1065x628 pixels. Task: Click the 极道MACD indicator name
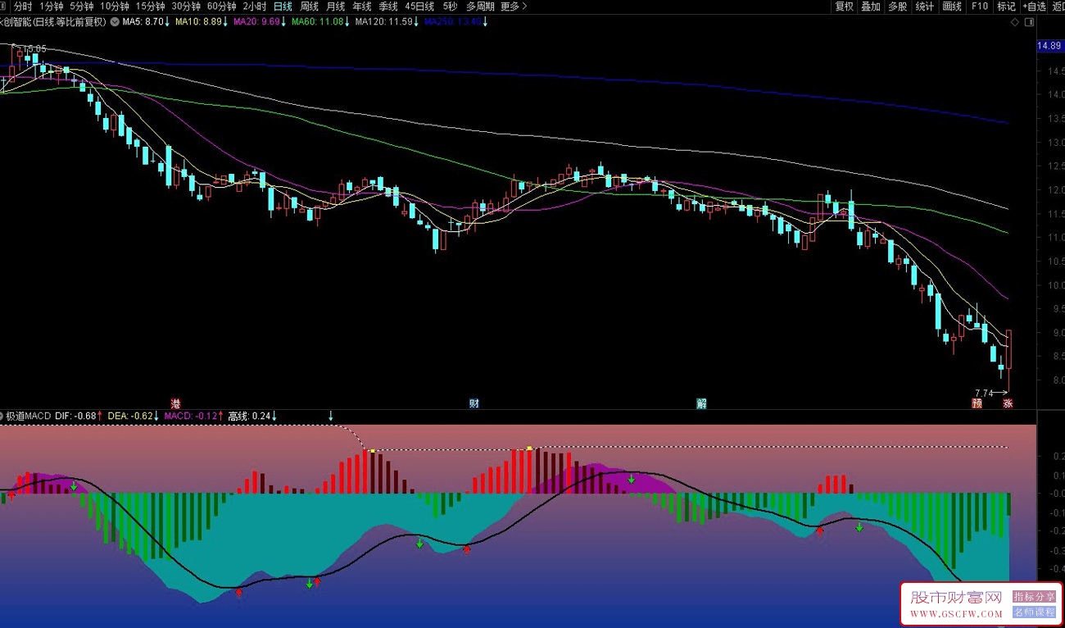click(28, 416)
